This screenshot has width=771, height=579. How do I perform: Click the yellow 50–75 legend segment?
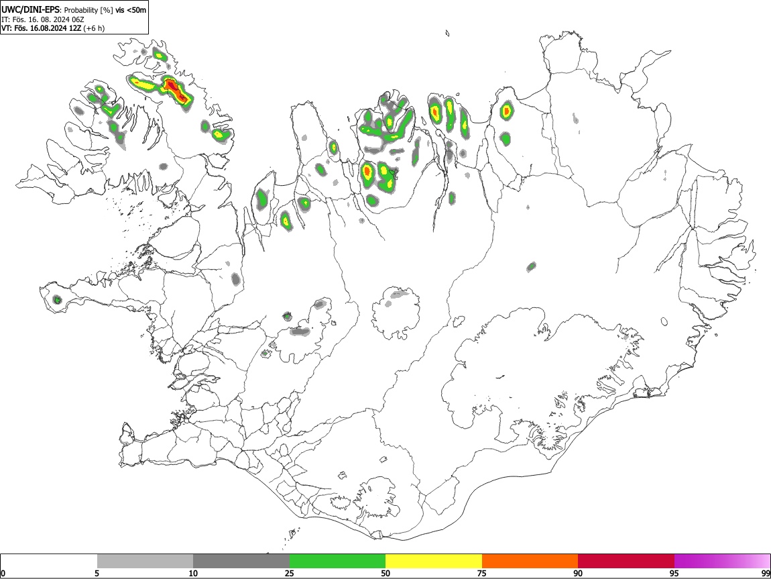coord(434,562)
